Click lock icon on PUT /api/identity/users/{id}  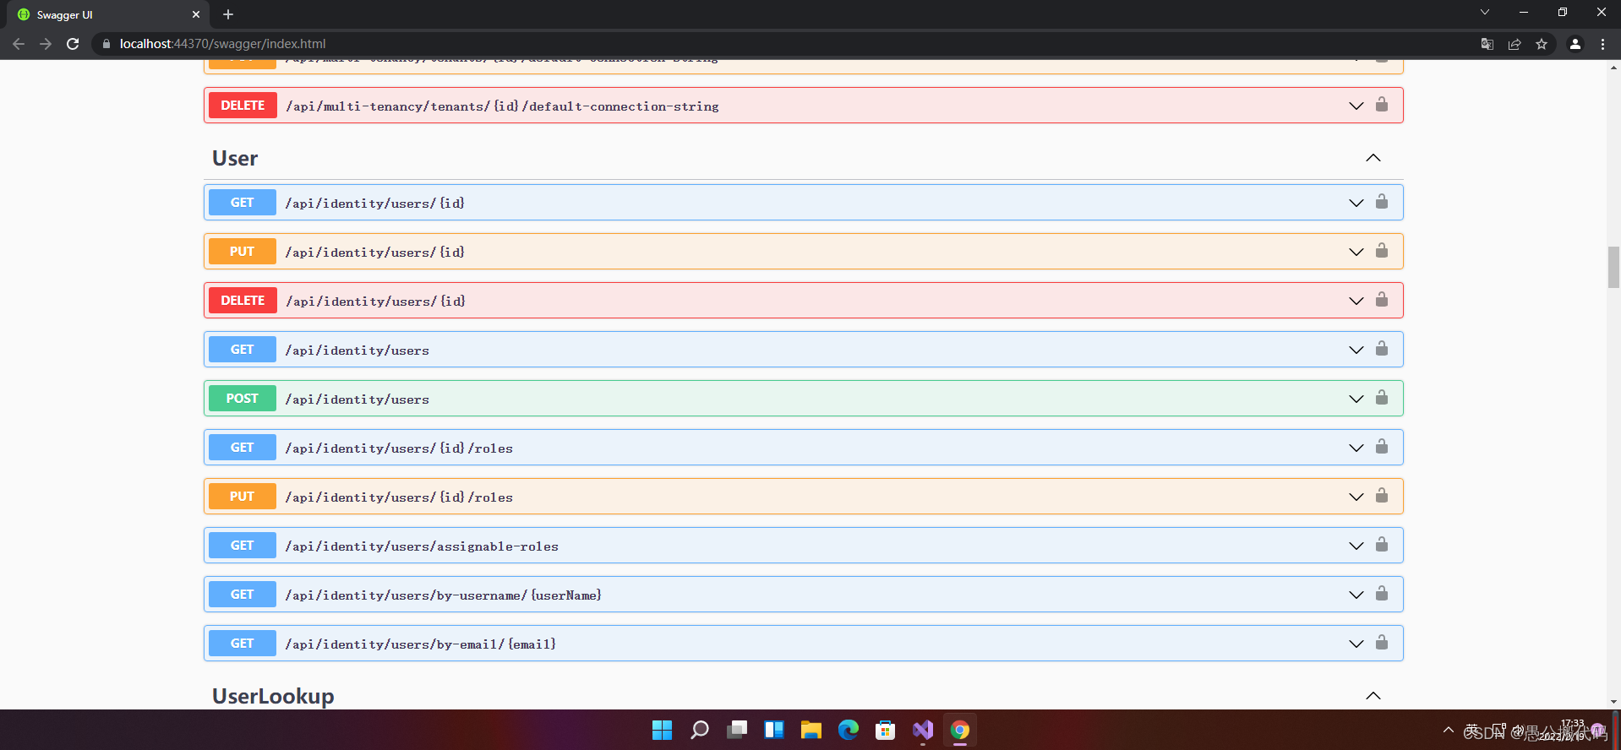coord(1382,251)
